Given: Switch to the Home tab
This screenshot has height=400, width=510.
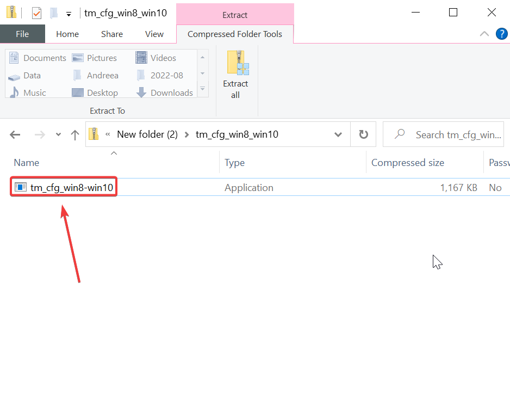Looking at the screenshot, I should [x=67, y=34].
